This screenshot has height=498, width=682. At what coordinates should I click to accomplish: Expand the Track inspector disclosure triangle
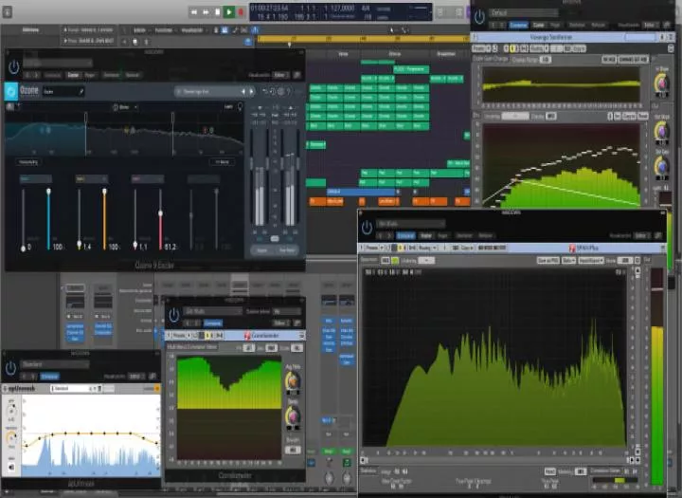click(x=65, y=41)
